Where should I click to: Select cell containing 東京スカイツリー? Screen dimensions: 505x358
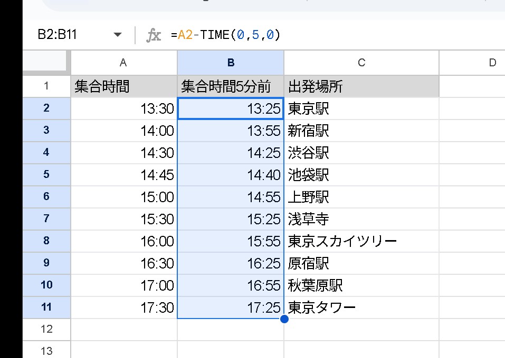coord(361,241)
